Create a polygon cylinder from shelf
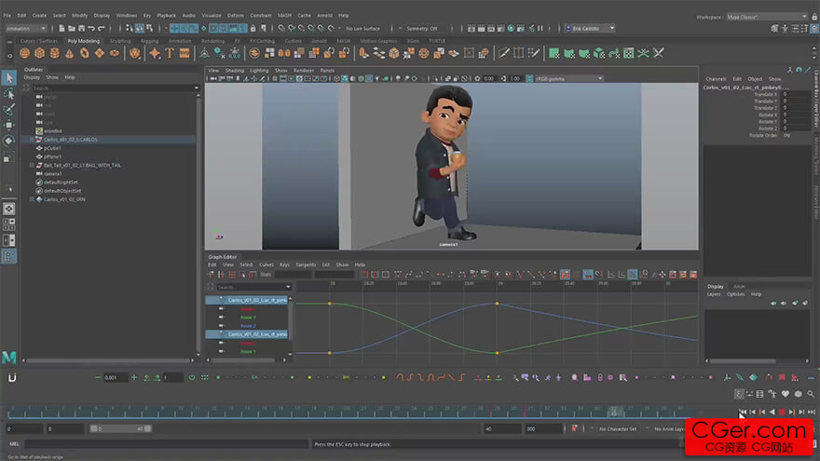The image size is (820, 461). 54,53
